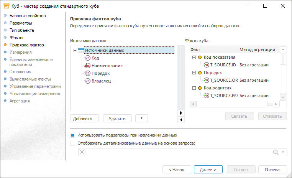Click the abc text icon beside Наименование
This screenshot has height=178, width=292.
[87, 66]
